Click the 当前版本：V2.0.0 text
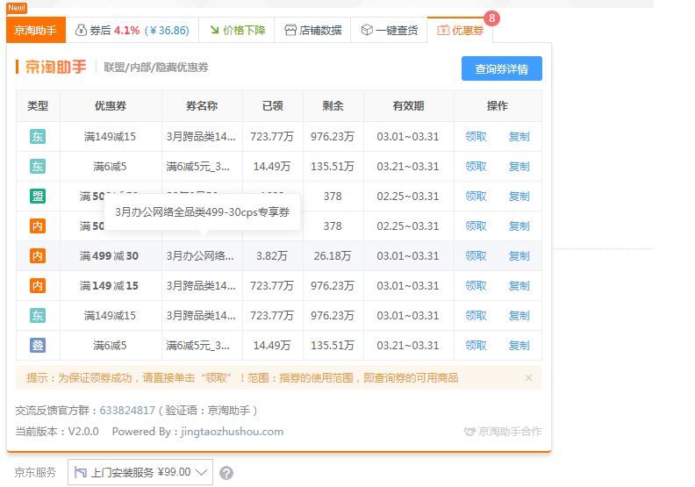The width and height of the screenshot is (695, 487). (57, 432)
